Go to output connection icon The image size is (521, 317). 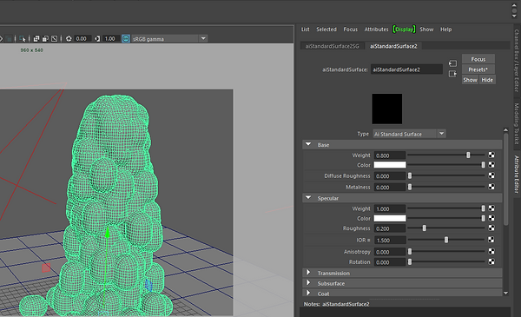[x=452, y=74]
